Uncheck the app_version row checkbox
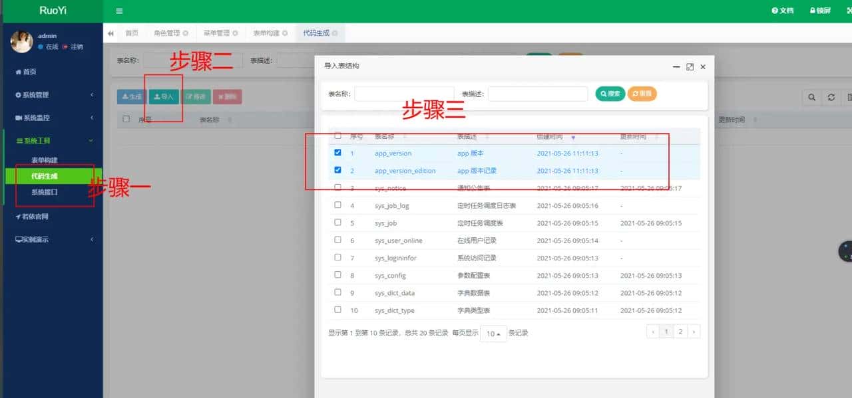 click(x=337, y=153)
